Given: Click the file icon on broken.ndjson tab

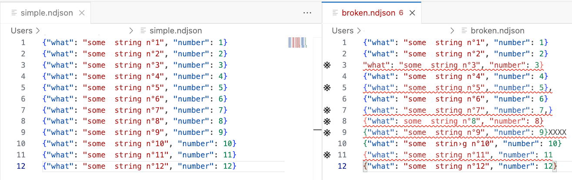Looking at the screenshot, I should [x=335, y=13].
